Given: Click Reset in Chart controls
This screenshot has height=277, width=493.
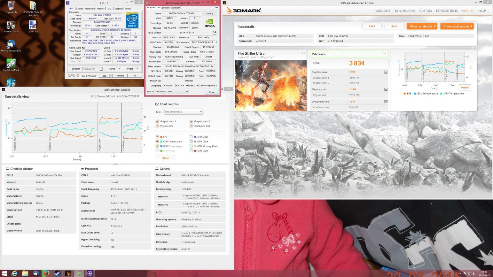Looking at the screenshot, I should (165, 158).
